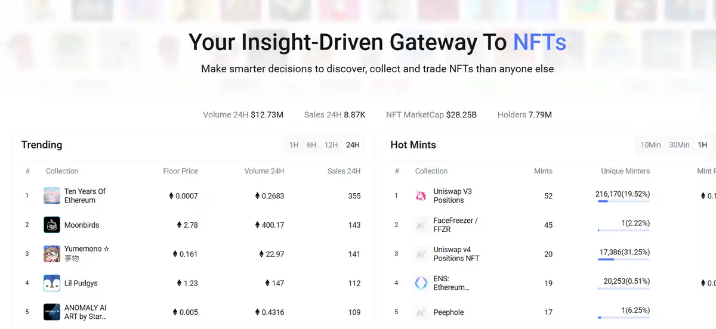Click the Uniswap V3 Positions unicorn icon
716x329 pixels.
(x=421, y=195)
